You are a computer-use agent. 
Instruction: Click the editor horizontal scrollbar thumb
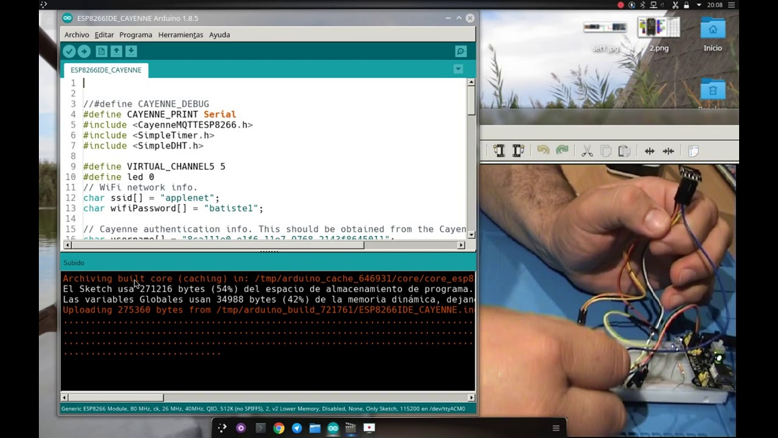[x=218, y=245]
